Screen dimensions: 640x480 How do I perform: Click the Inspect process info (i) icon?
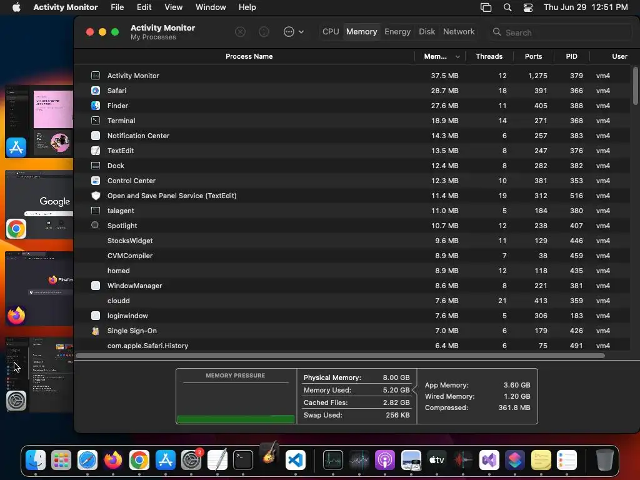[264, 32]
